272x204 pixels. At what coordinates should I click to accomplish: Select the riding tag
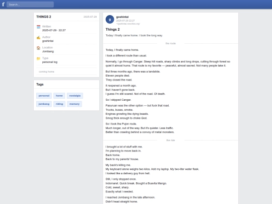point(59,104)
